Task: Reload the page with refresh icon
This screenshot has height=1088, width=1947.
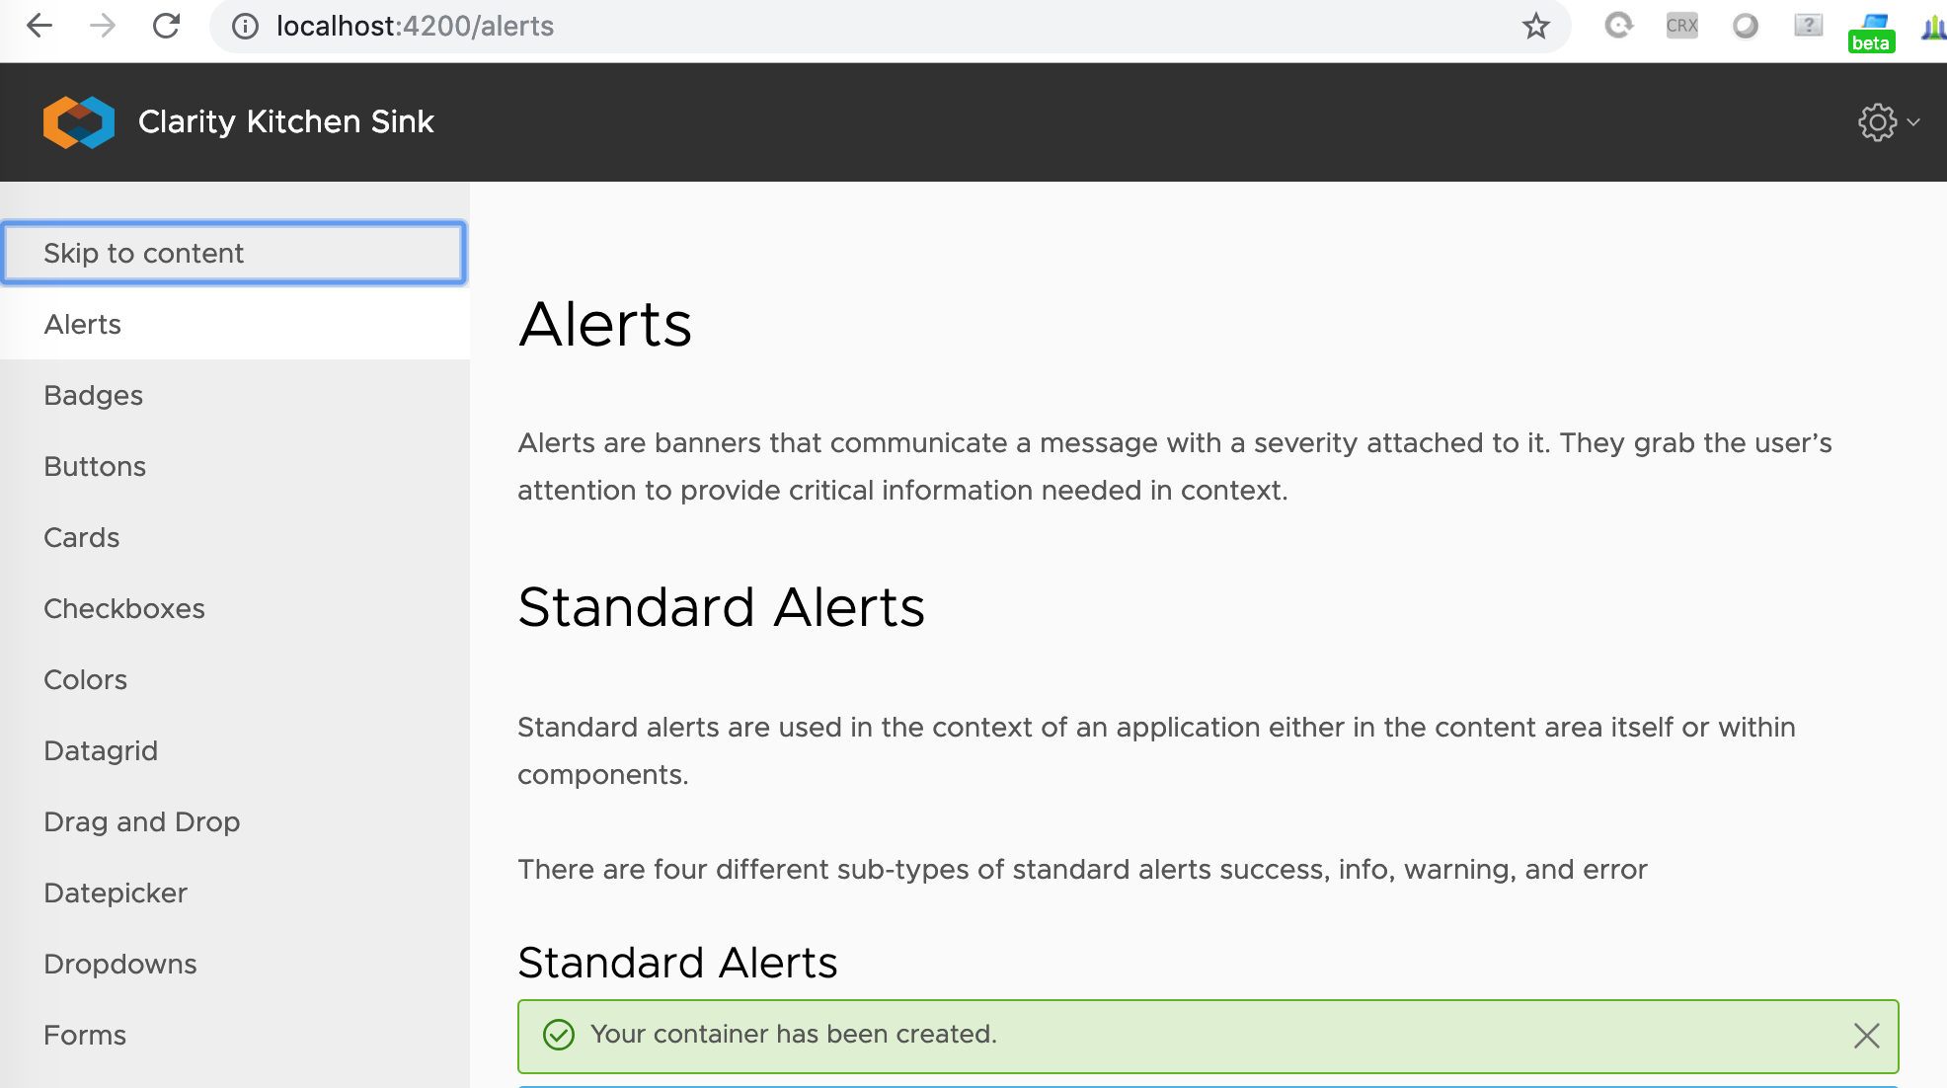Action: tap(166, 26)
